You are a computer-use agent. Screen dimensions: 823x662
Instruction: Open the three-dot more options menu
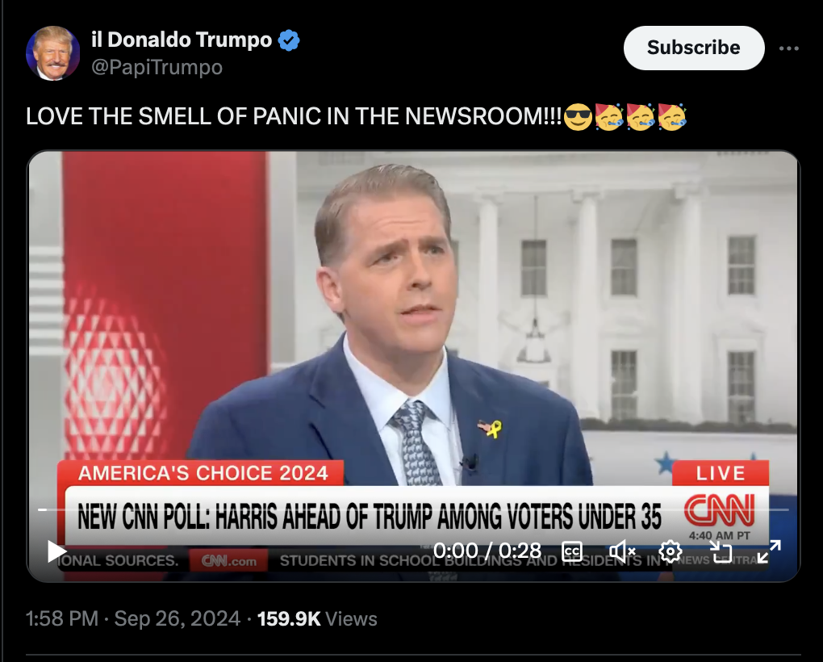click(789, 48)
